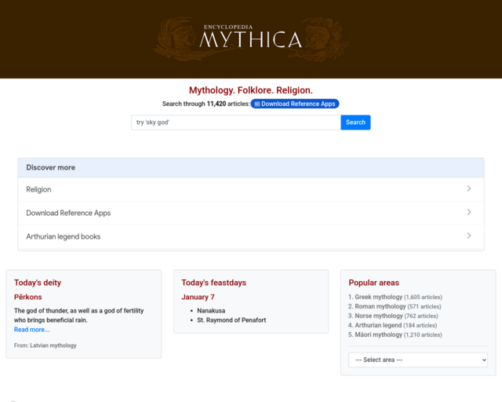502x402 pixels.
Task: Click the 'Popular areas' heading
Action: coord(373,283)
